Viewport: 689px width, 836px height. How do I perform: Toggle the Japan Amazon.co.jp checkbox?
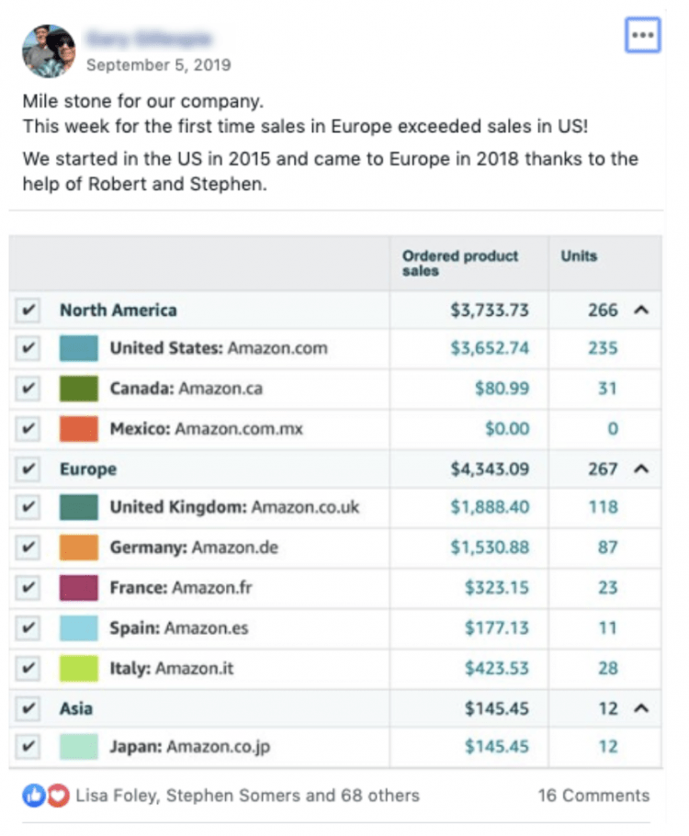(28, 747)
